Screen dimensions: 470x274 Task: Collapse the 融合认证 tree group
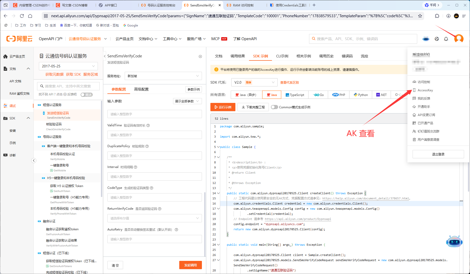pyautogui.click(x=39, y=221)
